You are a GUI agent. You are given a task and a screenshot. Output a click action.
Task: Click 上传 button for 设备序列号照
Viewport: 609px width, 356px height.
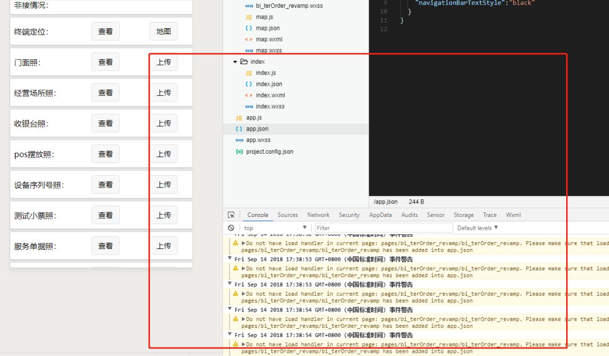click(x=164, y=185)
